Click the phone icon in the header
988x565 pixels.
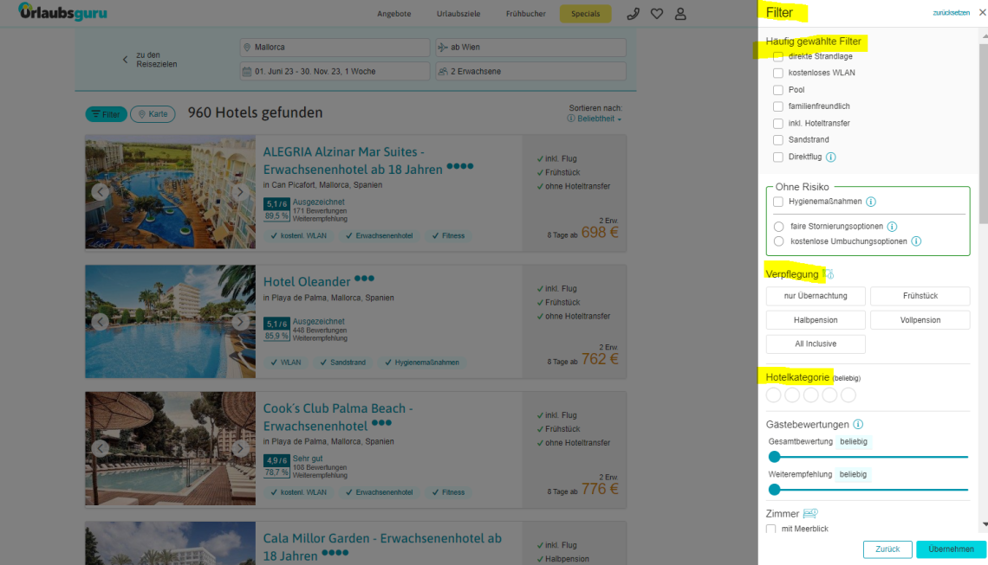633,14
